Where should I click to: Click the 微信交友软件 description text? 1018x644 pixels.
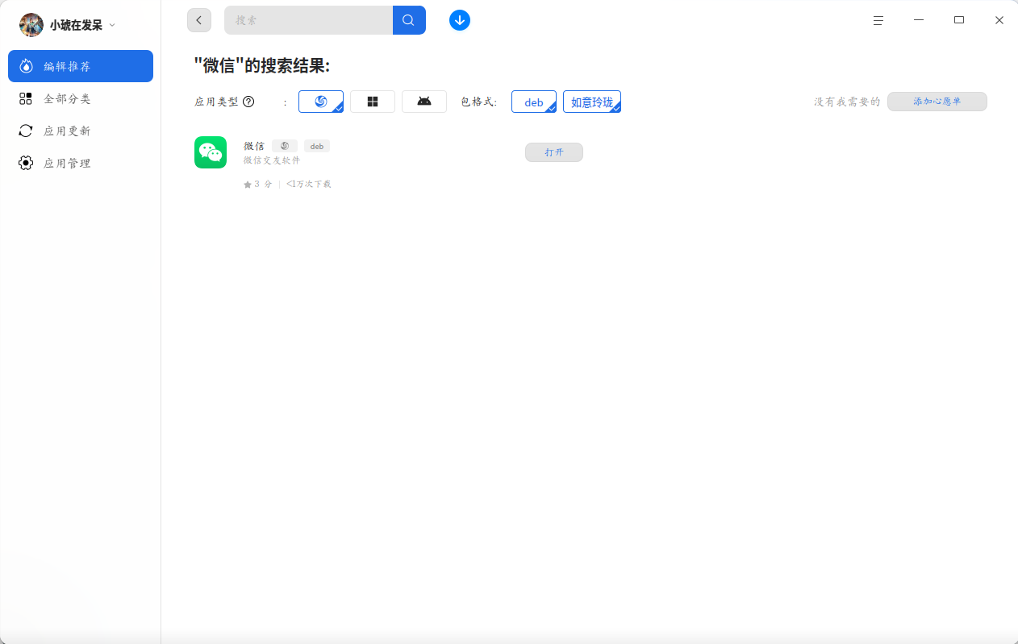[273, 160]
